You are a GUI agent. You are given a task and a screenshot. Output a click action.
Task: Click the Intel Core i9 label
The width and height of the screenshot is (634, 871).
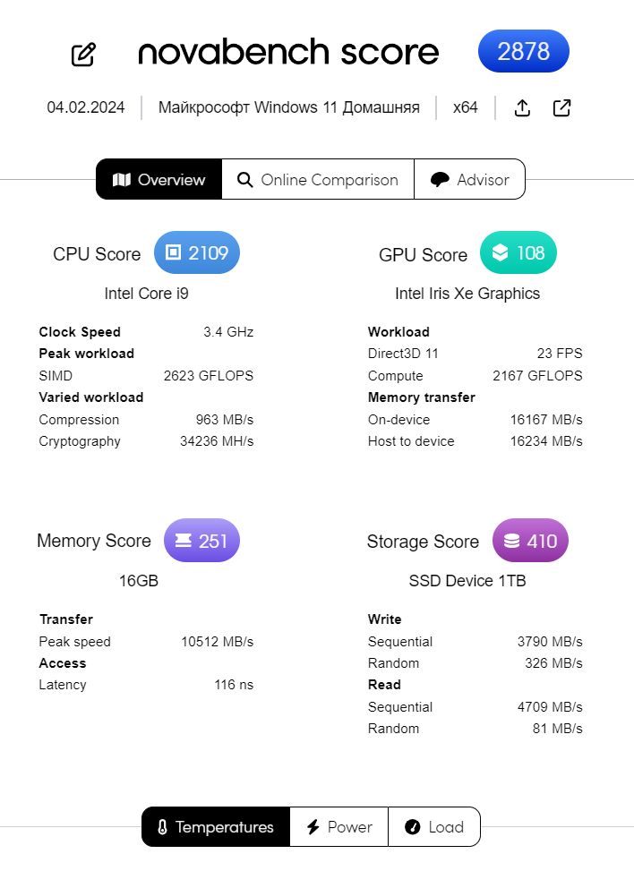[x=147, y=294]
